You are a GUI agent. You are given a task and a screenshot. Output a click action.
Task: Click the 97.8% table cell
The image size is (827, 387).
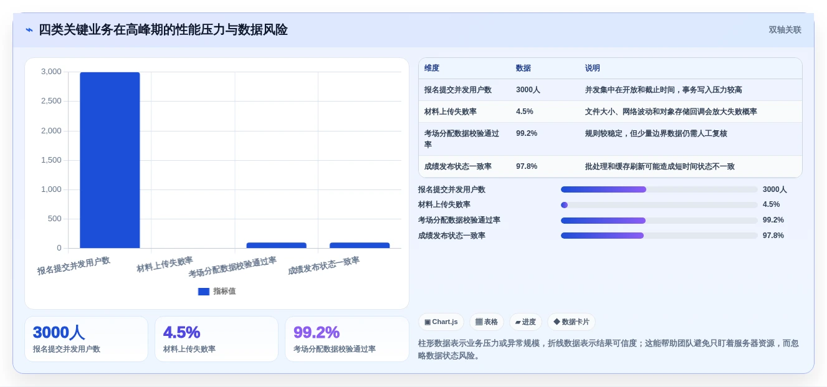[527, 166]
